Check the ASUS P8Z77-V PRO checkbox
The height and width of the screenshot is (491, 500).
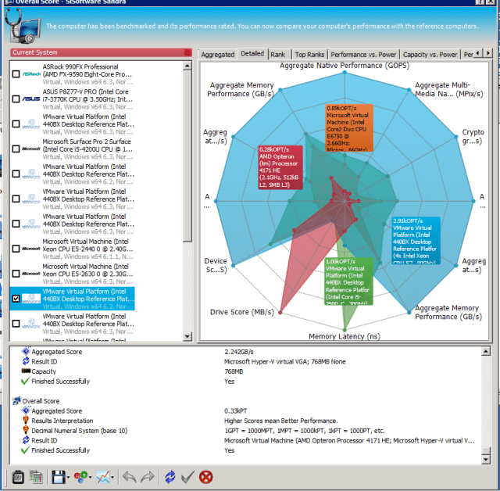(16, 99)
